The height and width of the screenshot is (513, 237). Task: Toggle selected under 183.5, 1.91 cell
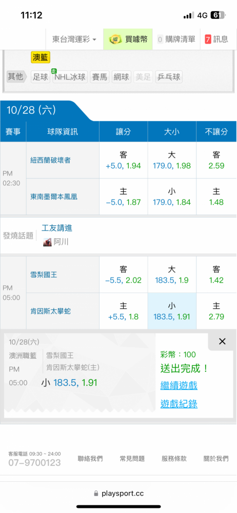(172, 311)
